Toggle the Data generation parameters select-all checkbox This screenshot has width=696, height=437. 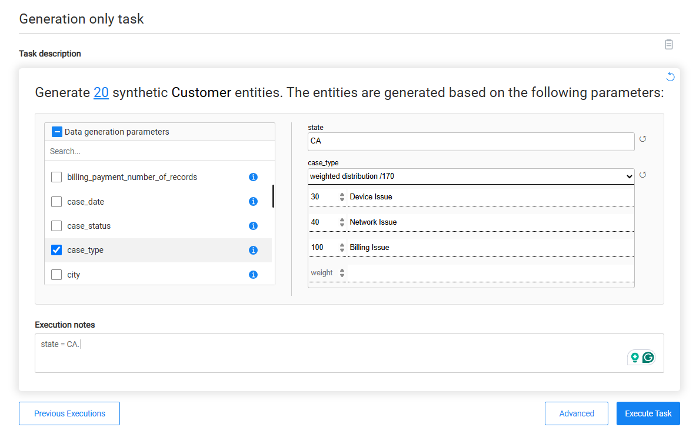coord(57,132)
